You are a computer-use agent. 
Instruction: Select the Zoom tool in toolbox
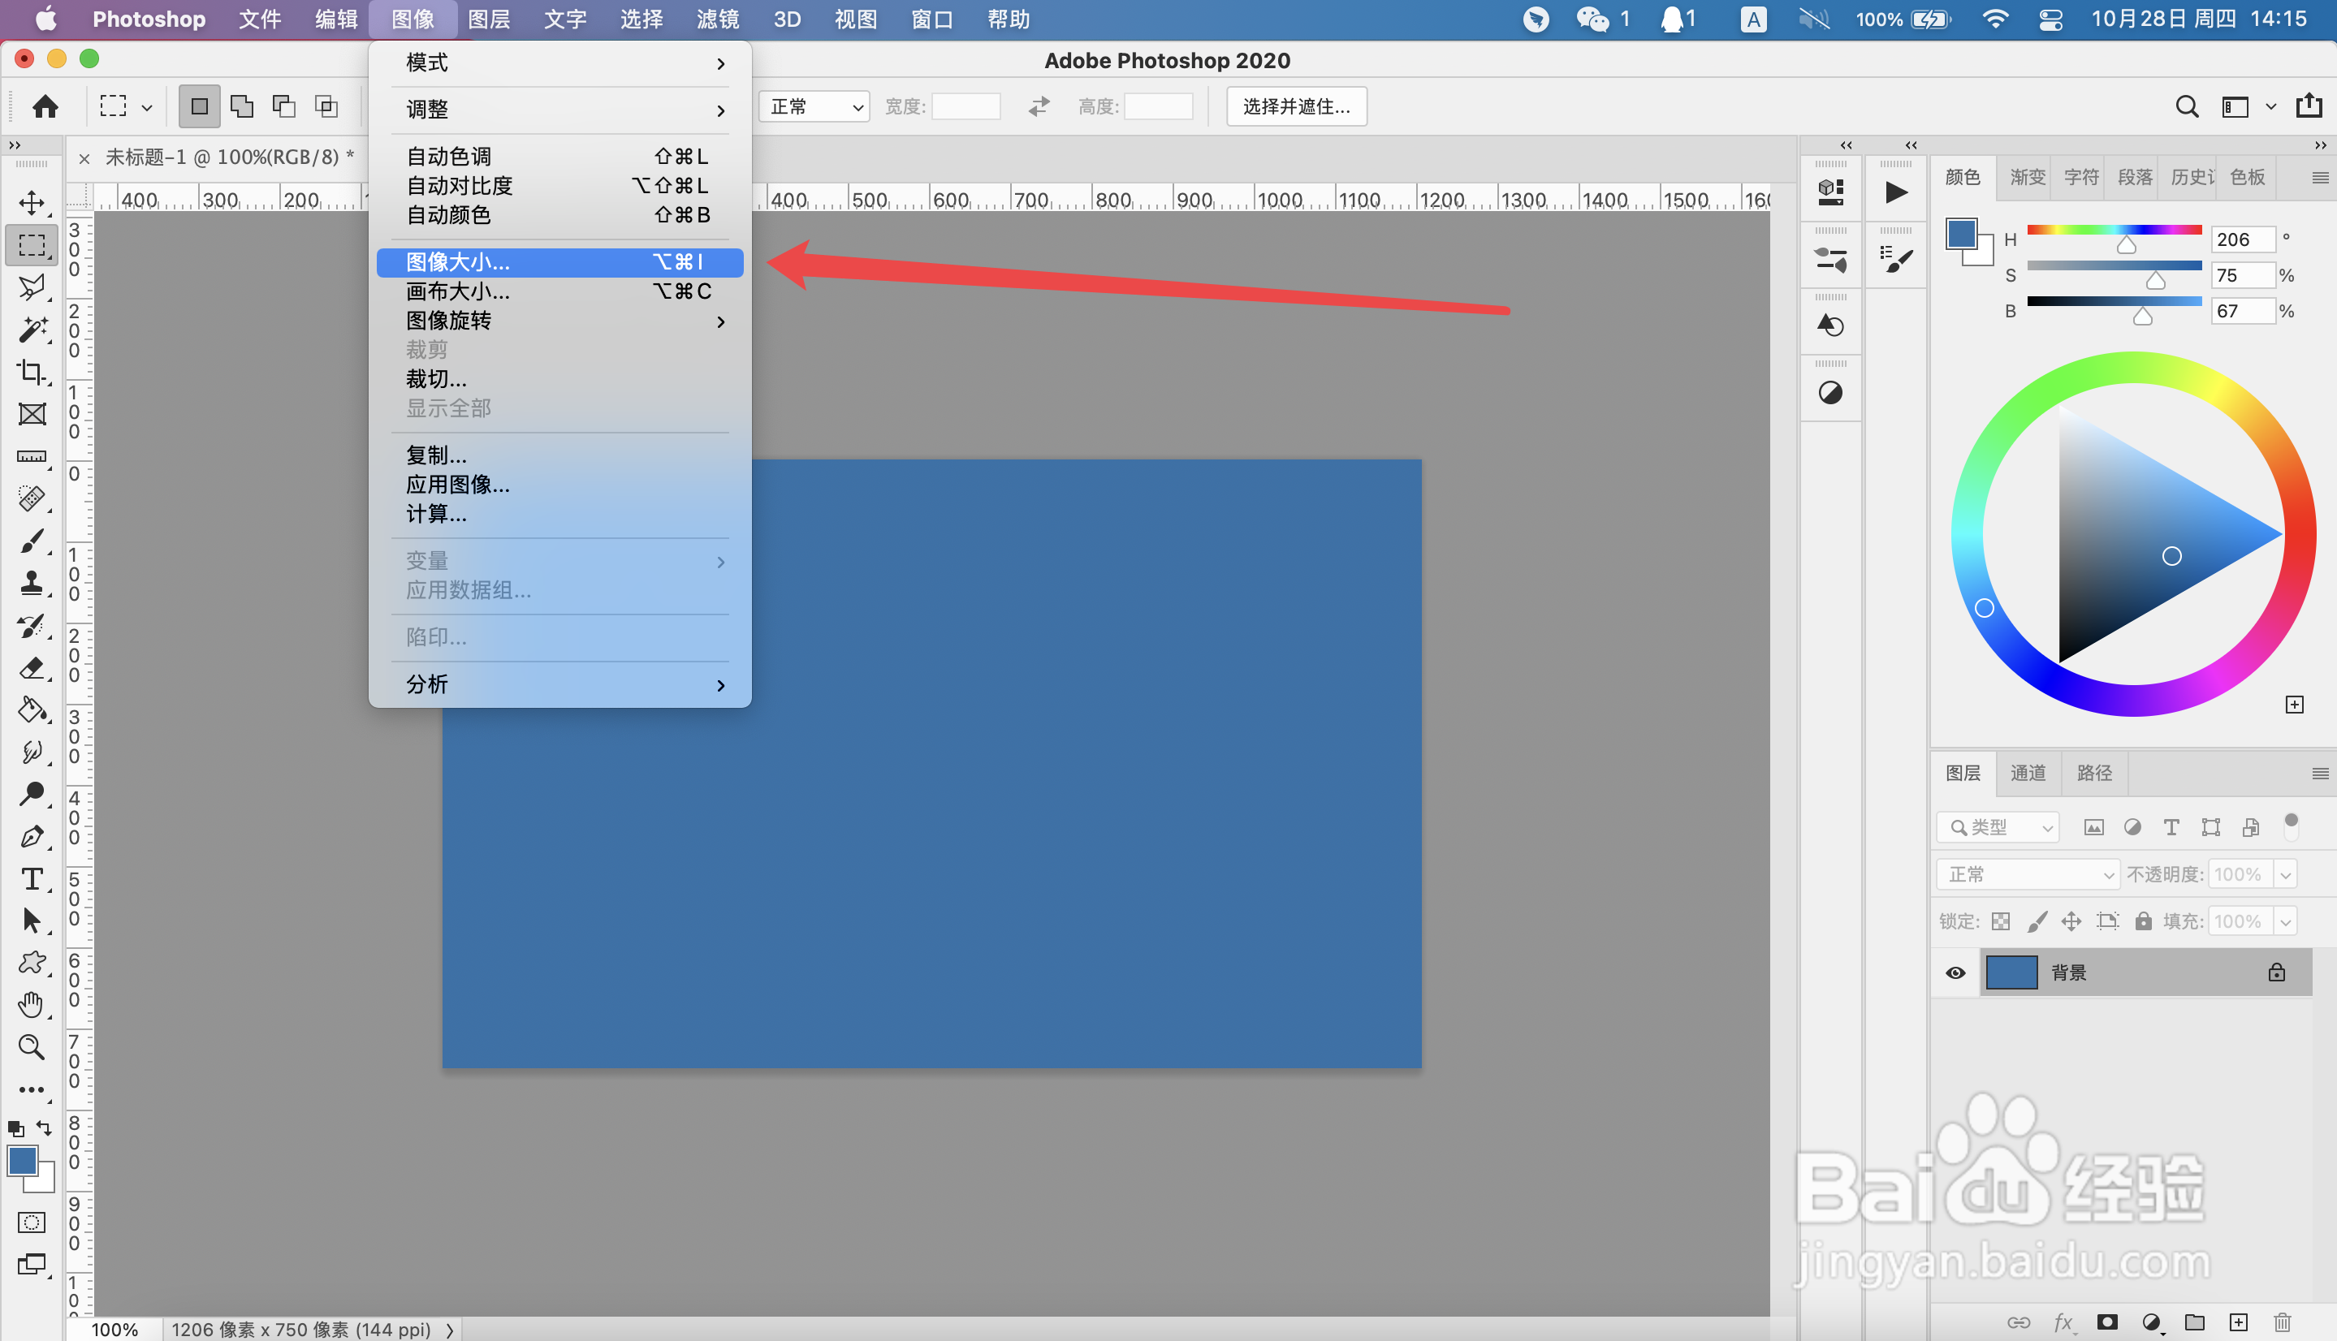[x=32, y=1047]
